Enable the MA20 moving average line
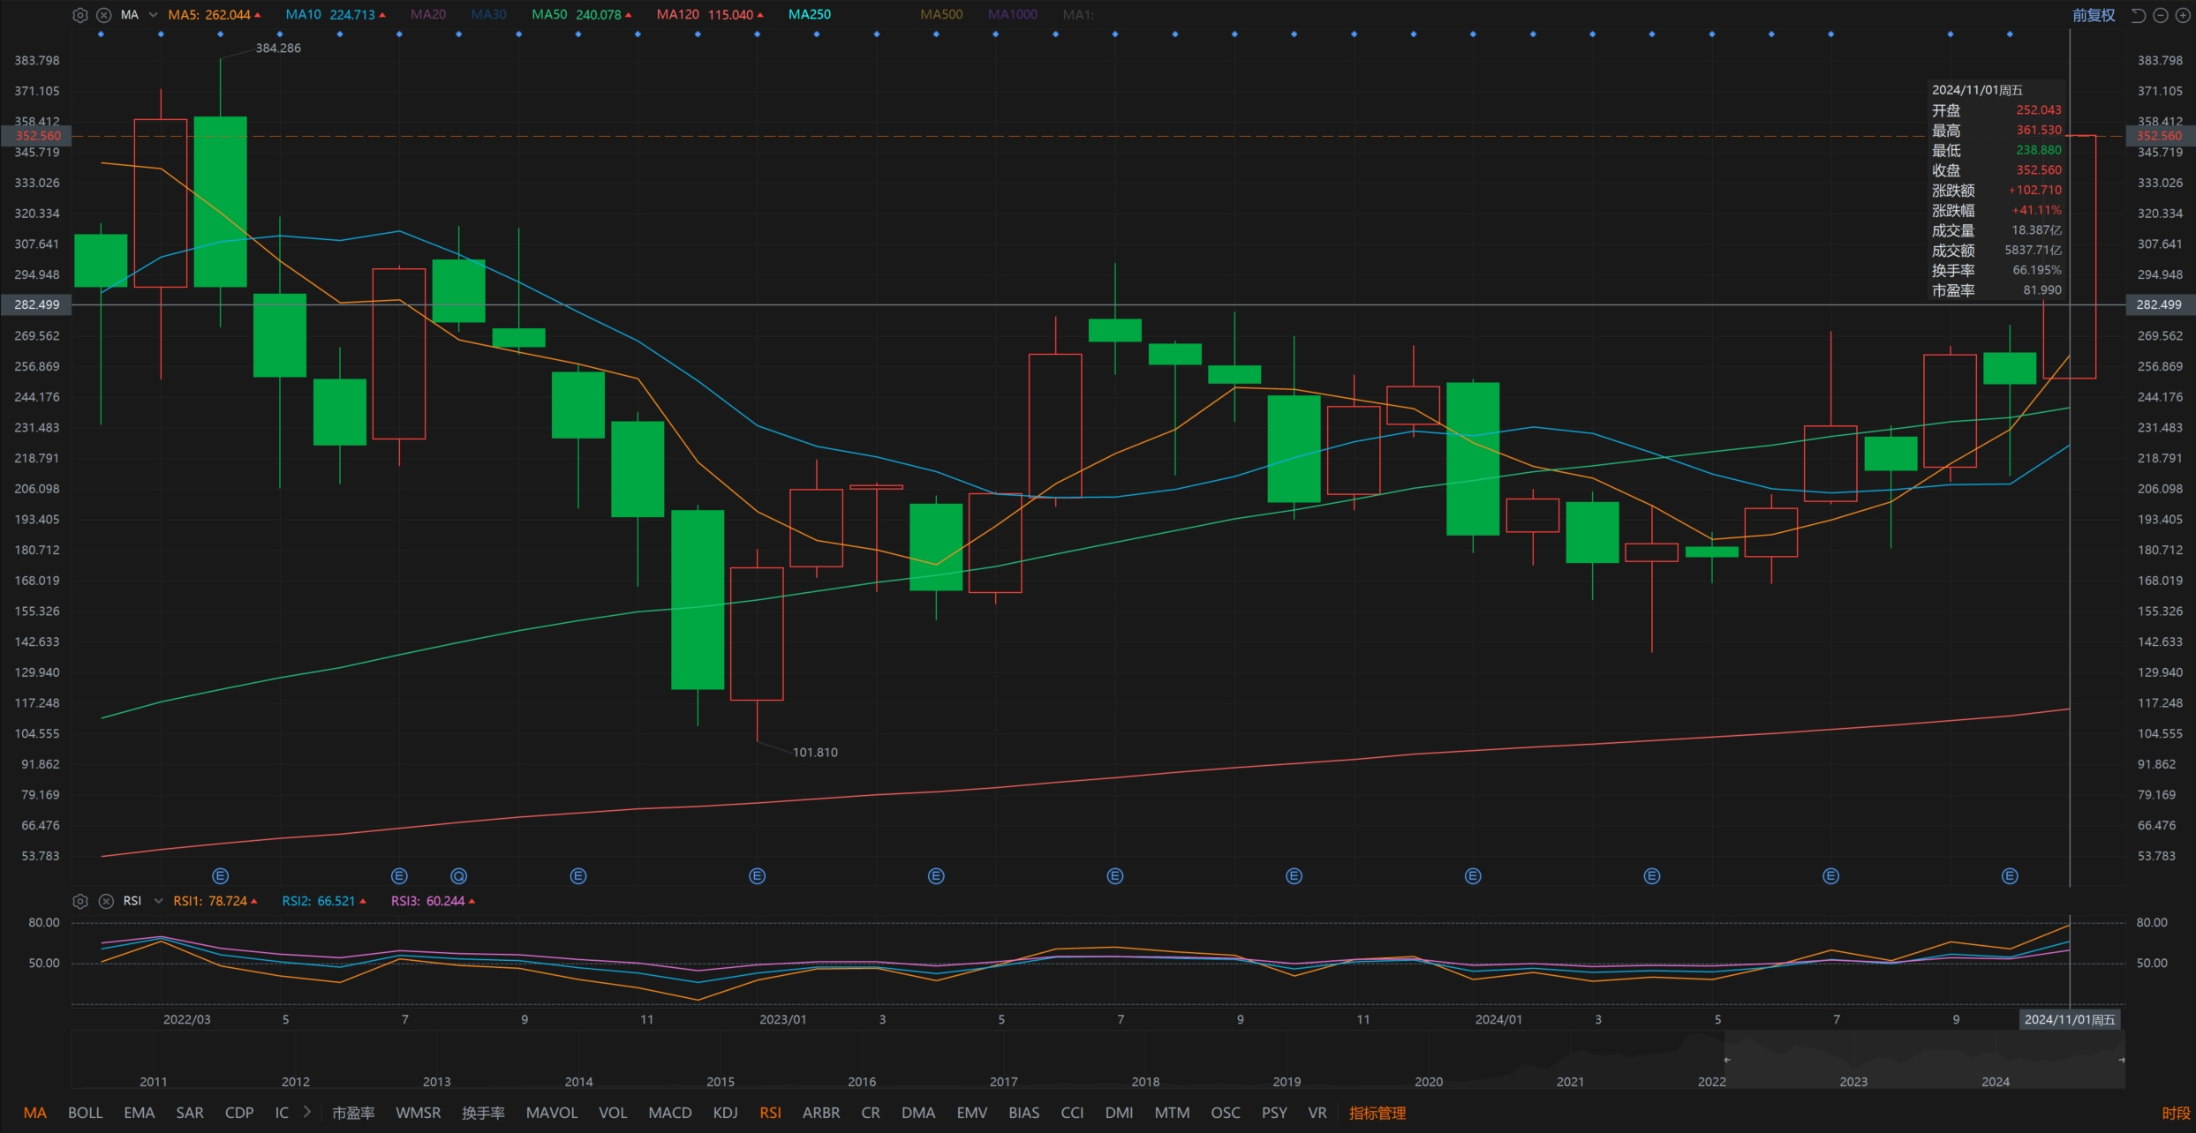The image size is (2196, 1133). tap(428, 15)
